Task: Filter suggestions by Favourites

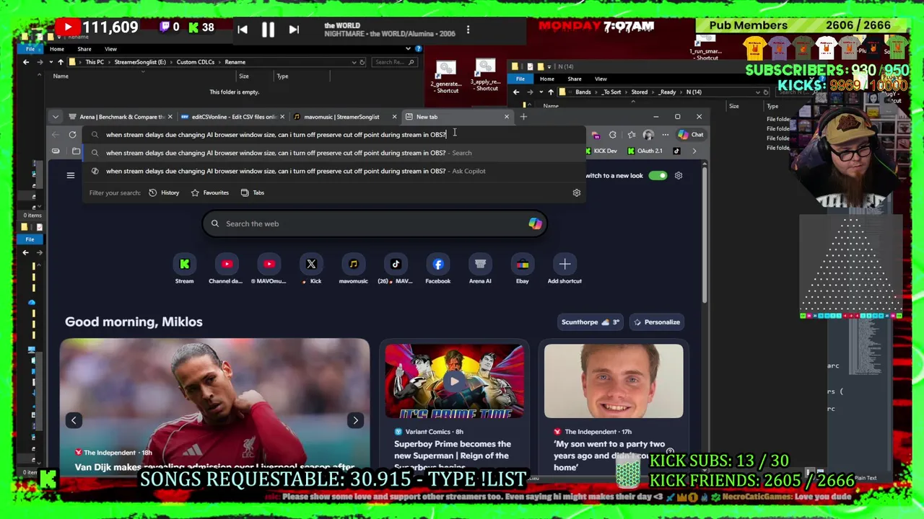Action: point(209,192)
